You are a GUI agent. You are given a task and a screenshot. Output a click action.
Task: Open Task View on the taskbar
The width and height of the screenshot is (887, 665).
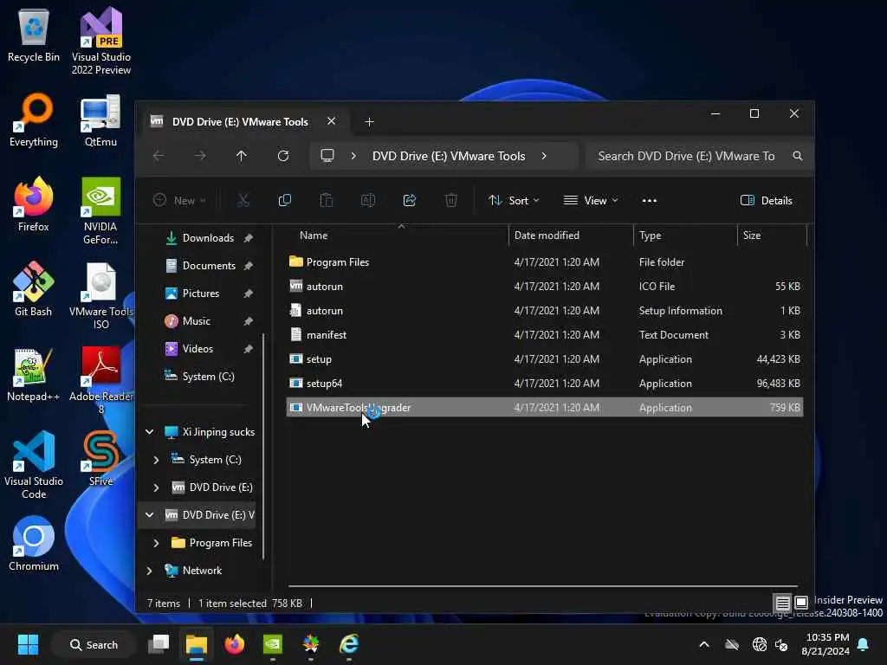tap(159, 644)
